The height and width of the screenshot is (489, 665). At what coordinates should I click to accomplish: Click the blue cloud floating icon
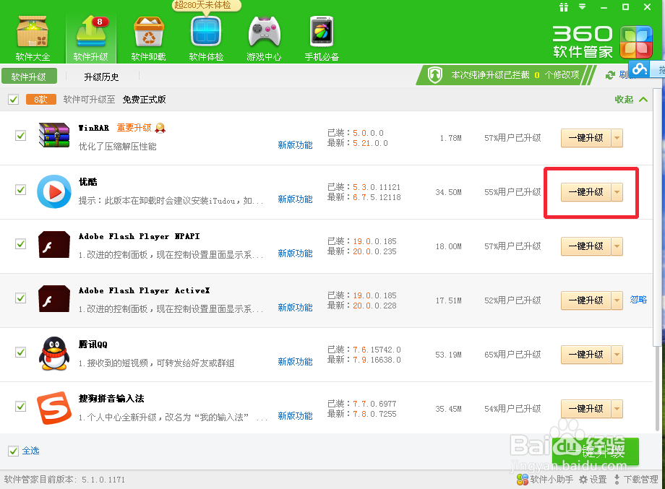point(639,69)
